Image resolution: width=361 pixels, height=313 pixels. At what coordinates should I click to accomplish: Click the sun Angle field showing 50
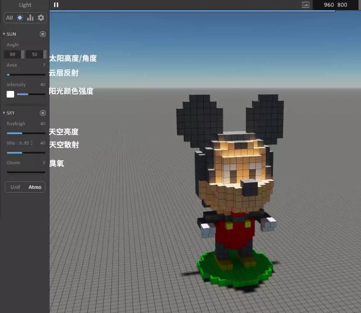[35, 54]
